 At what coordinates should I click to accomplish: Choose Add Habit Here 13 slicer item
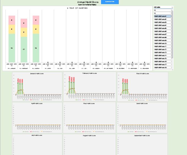163,52
